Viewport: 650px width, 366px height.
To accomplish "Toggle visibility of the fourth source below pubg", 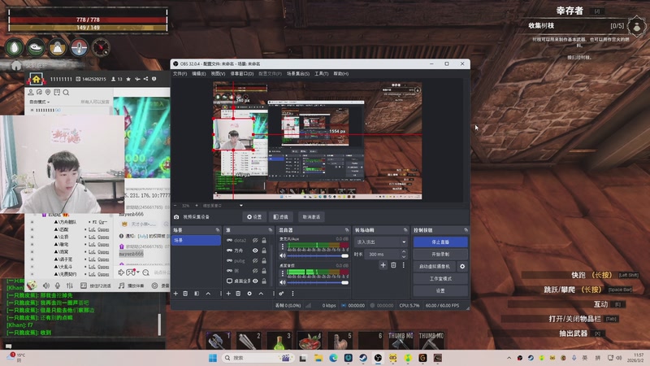I will pyautogui.click(x=255, y=271).
